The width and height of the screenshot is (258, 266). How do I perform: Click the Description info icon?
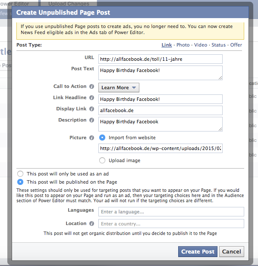[x=91, y=120]
